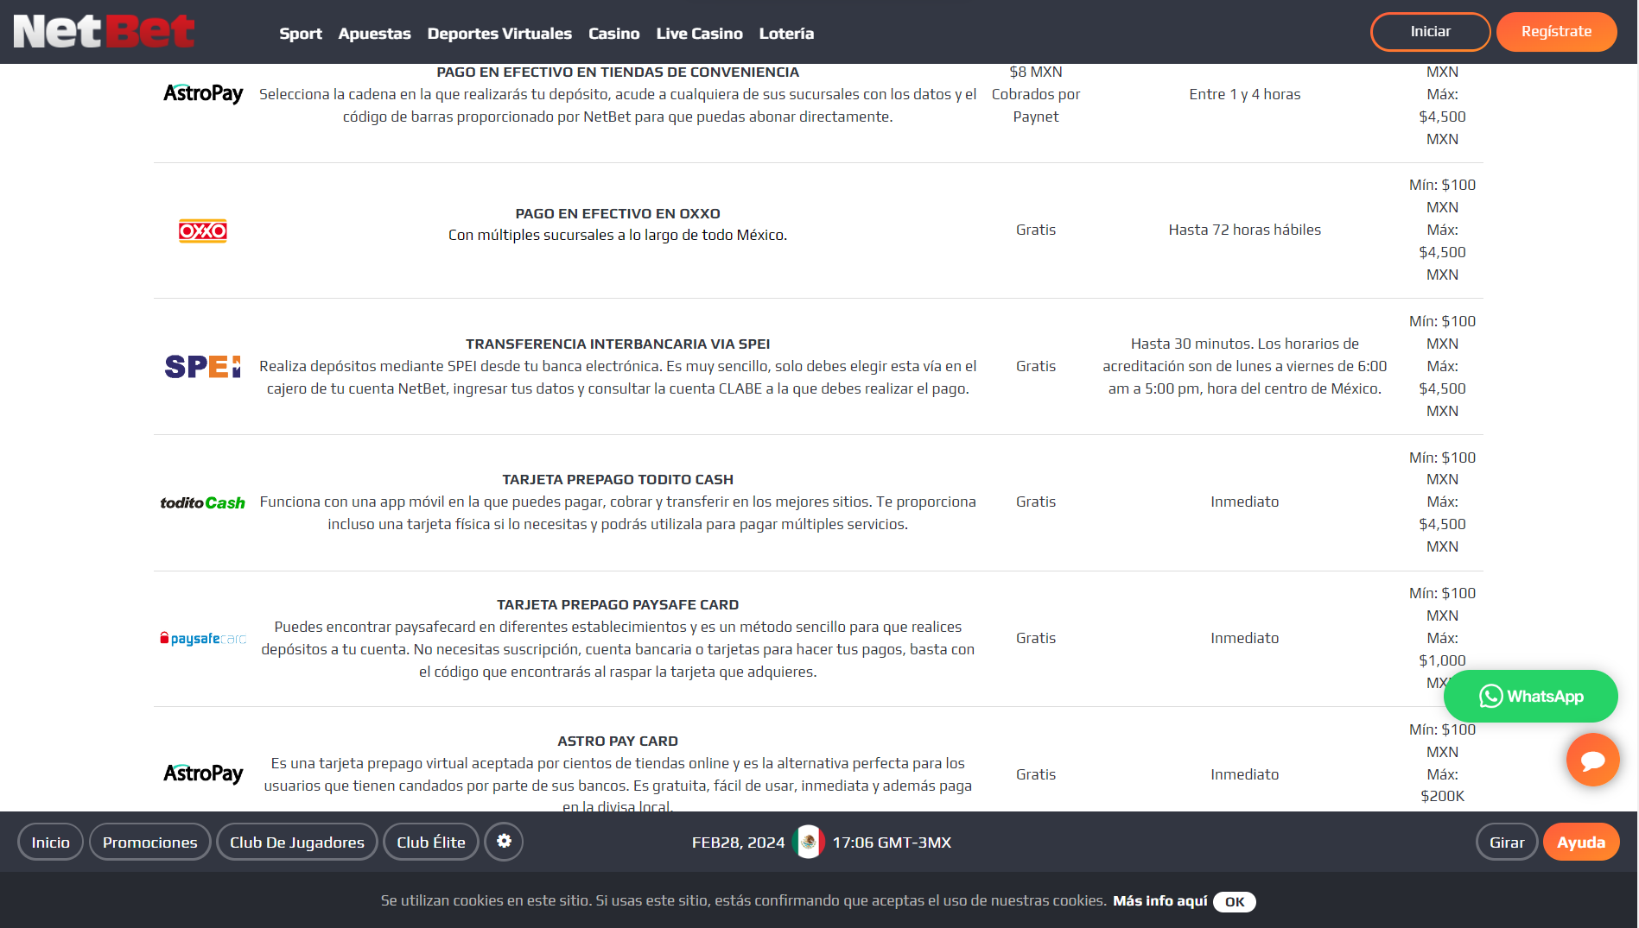Open Club De Jugadores

pyautogui.click(x=297, y=842)
